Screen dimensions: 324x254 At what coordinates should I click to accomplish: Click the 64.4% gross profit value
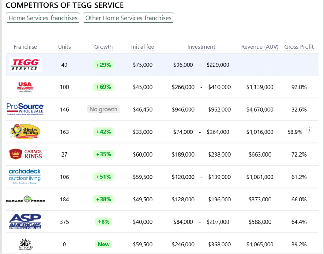299,222
